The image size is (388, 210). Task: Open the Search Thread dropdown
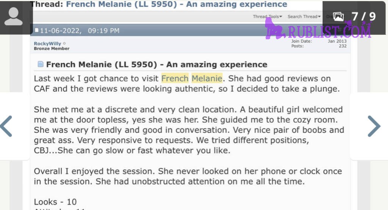click(x=304, y=17)
